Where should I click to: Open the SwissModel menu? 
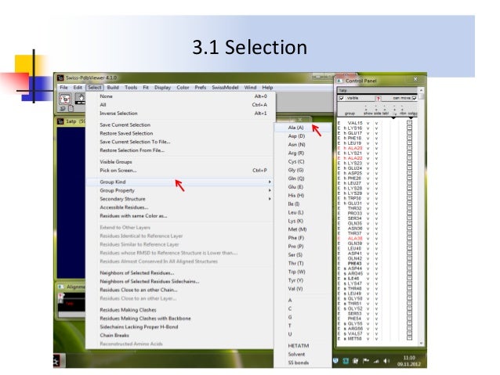[225, 88]
